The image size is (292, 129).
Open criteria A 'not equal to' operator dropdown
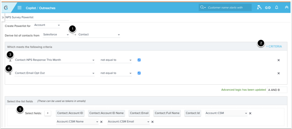click(116, 60)
